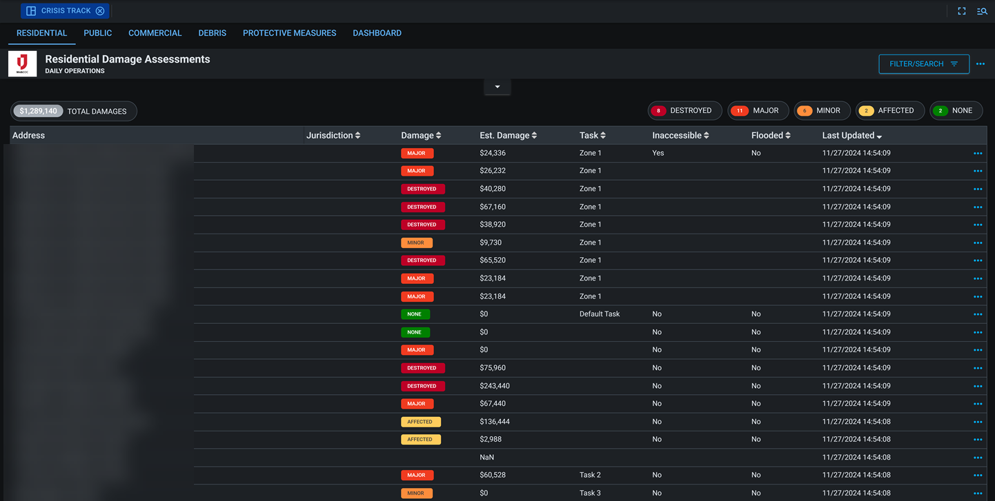Open the fullscreen view icon in top bar
The image size is (995, 501).
[x=961, y=10]
